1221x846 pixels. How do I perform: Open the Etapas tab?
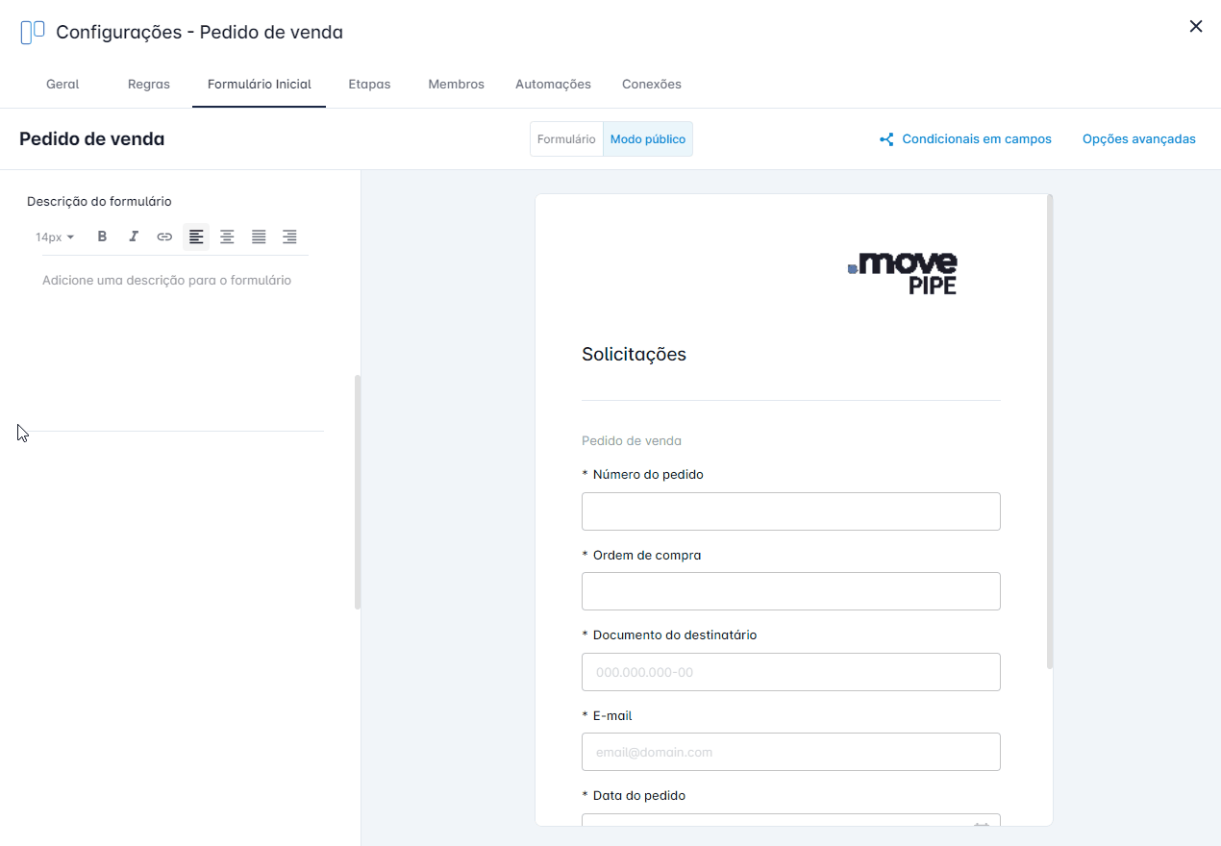pyautogui.click(x=369, y=85)
